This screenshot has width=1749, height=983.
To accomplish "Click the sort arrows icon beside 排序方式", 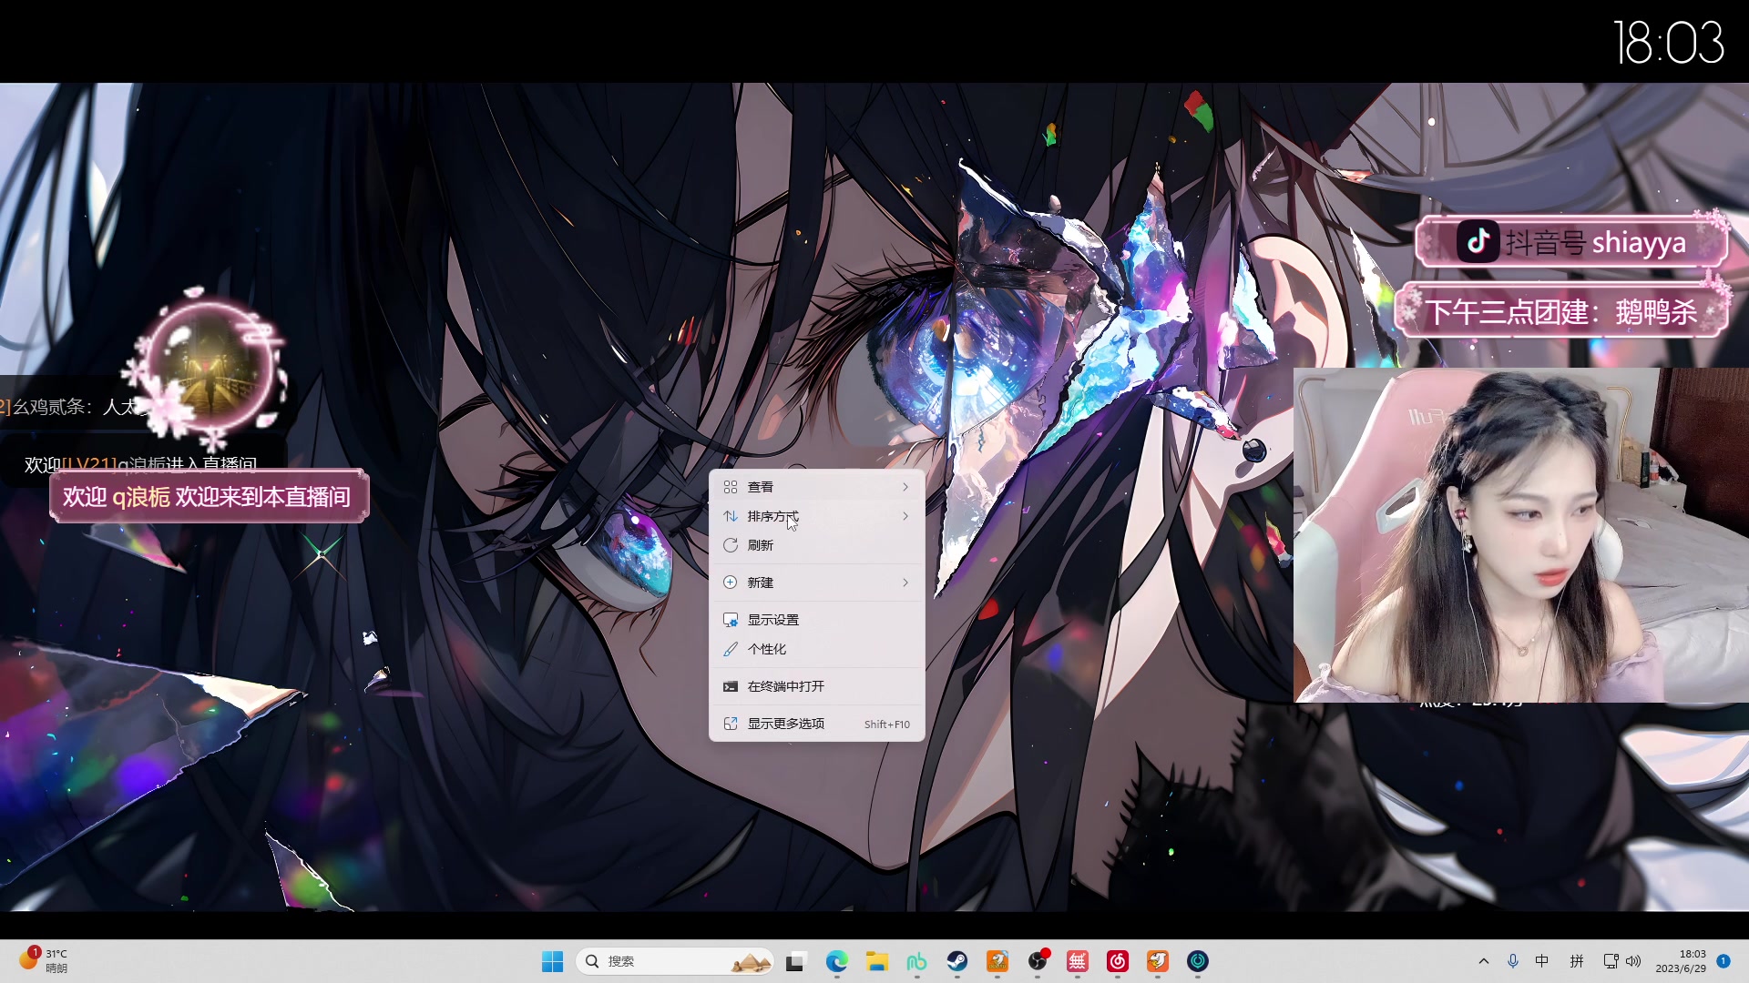I will [x=731, y=516].
